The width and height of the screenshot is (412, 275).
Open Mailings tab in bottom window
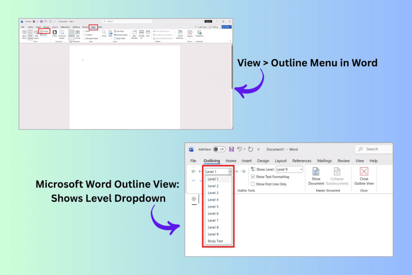click(324, 161)
